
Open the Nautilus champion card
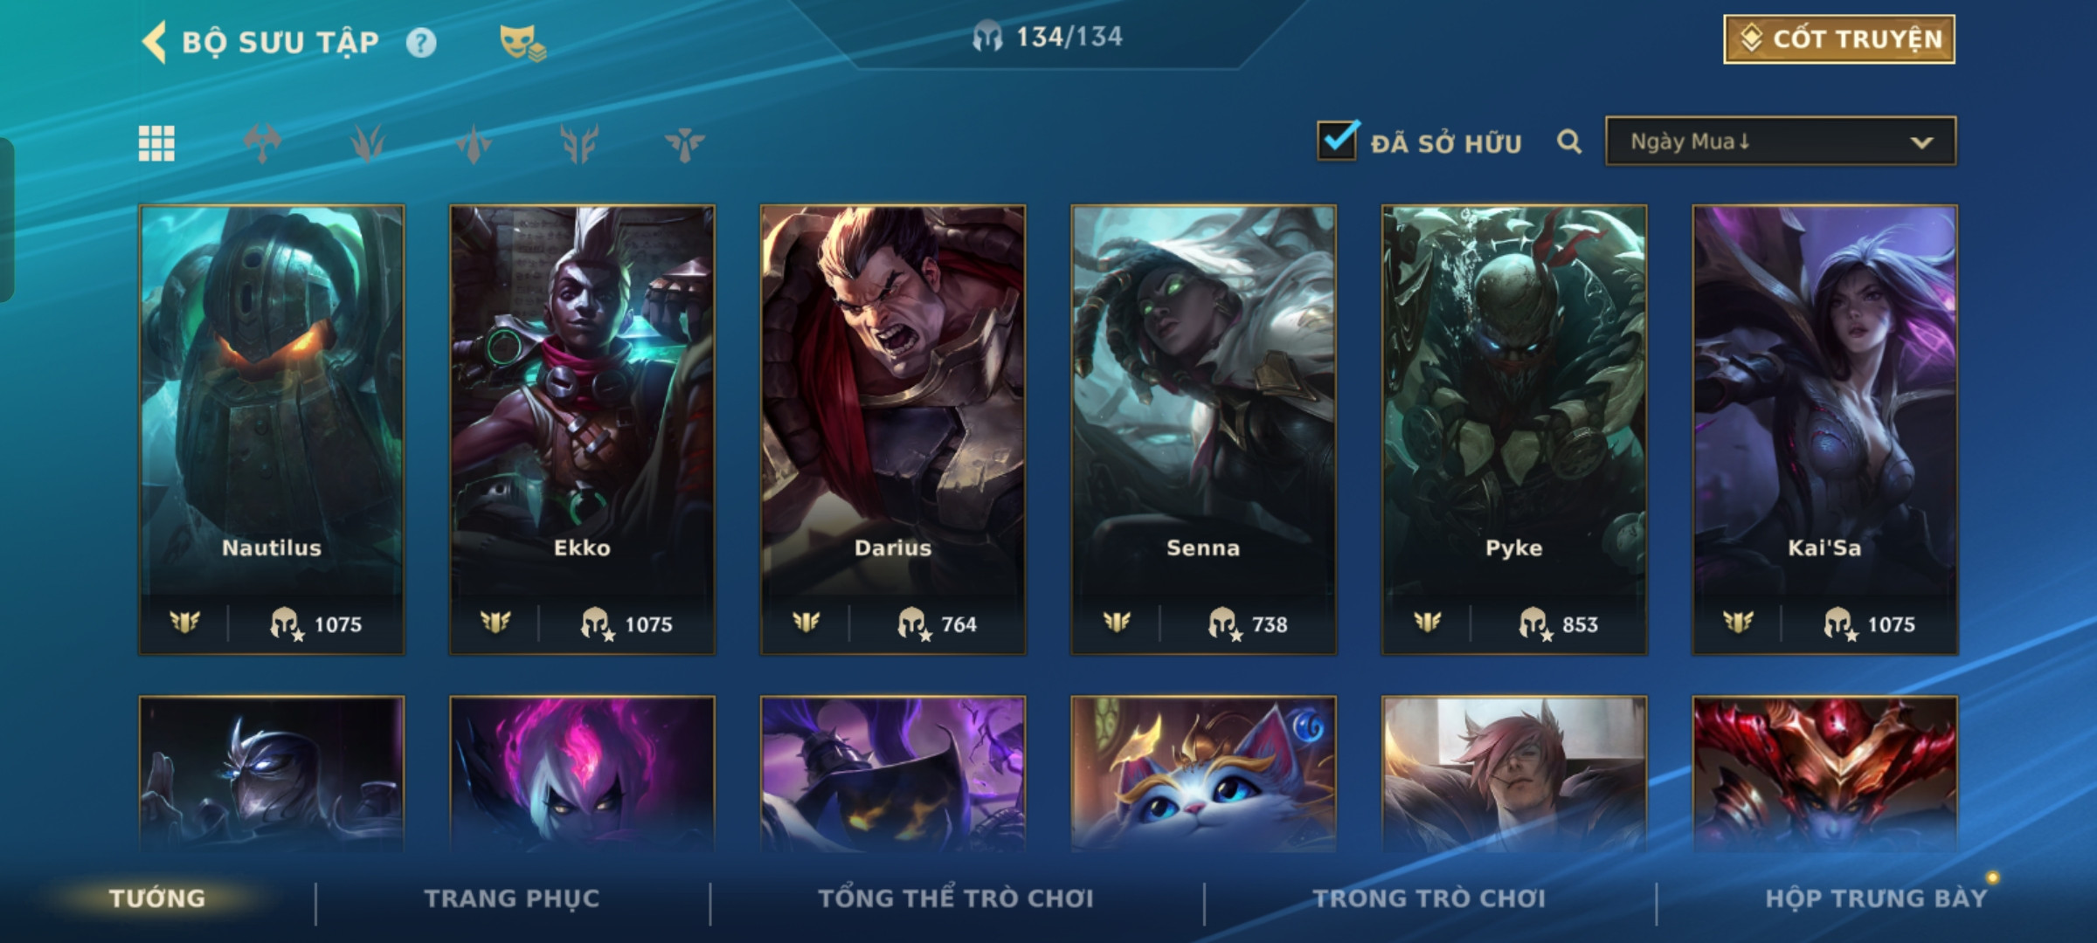(272, 430)
